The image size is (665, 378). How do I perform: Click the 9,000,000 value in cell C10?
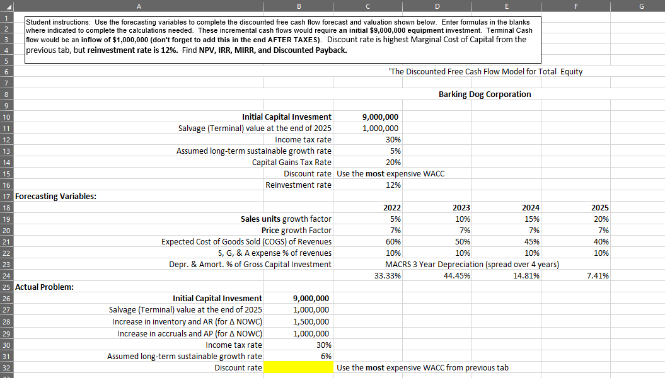click(x=381, y=117)
